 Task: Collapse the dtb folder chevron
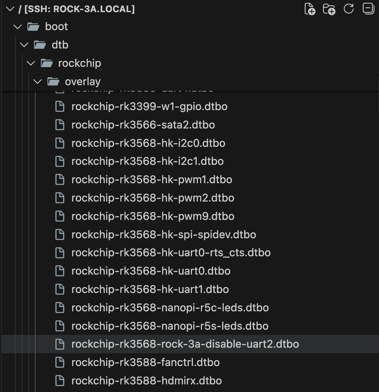[x=24, y=45]
